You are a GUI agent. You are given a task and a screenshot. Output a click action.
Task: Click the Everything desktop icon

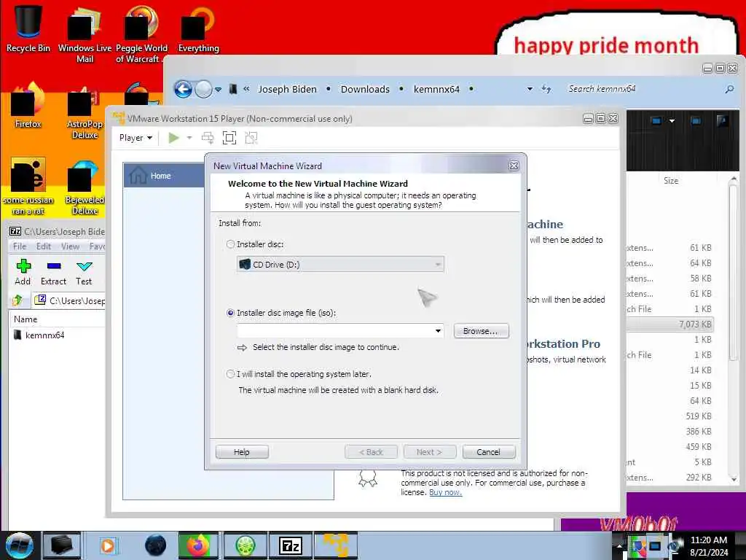[198, 28]
